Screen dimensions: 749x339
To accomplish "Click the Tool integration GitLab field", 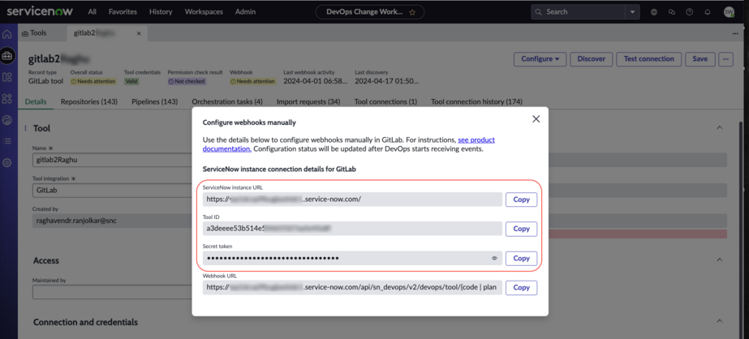I will pos(112,190).
